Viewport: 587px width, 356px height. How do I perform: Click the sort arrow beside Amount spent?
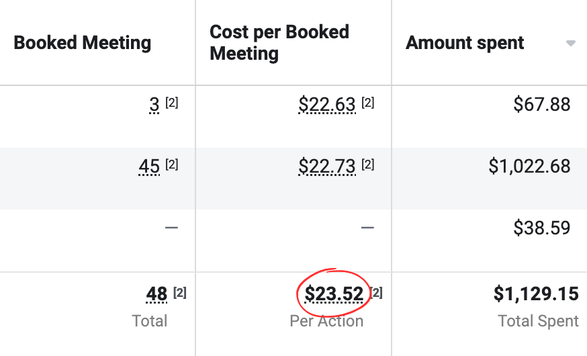point(571,44)
